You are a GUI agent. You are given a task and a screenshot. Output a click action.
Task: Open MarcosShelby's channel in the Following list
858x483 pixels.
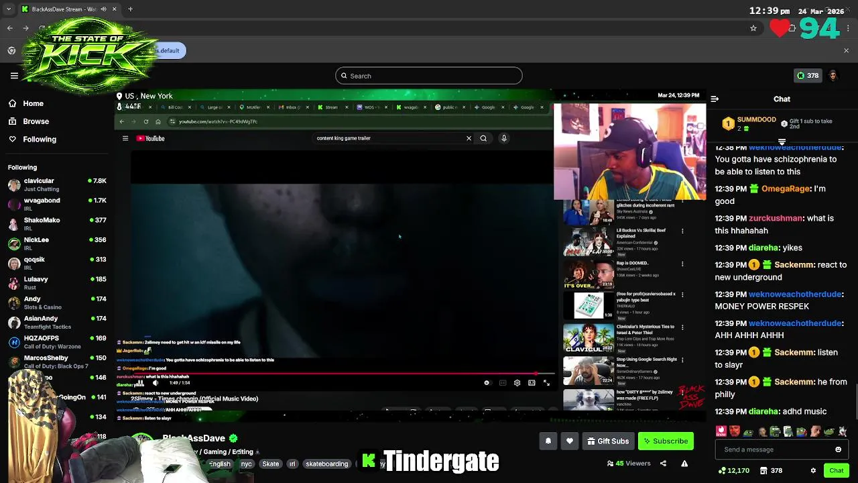click(57, 362)
